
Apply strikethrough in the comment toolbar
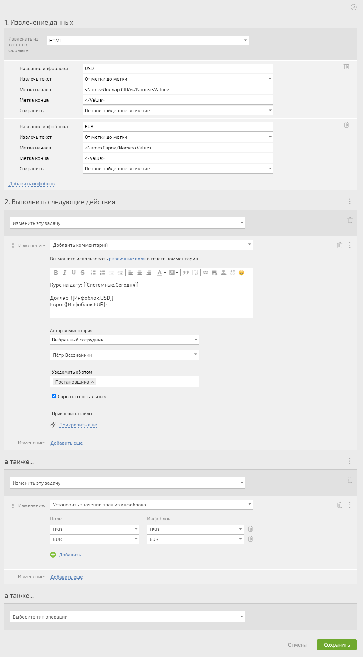[x=83, y=273]
